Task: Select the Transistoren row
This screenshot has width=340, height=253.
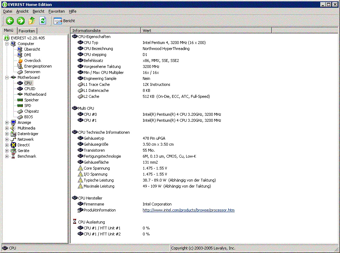Action: tap(116, 150)
